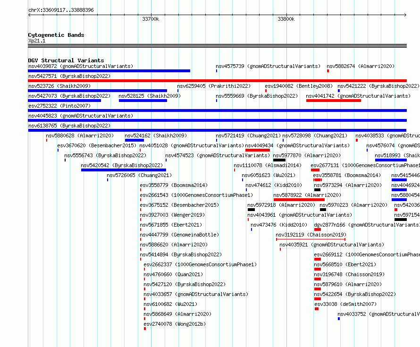
Task: Click the thin red line under nsv3192119
Action: point(311,239)
